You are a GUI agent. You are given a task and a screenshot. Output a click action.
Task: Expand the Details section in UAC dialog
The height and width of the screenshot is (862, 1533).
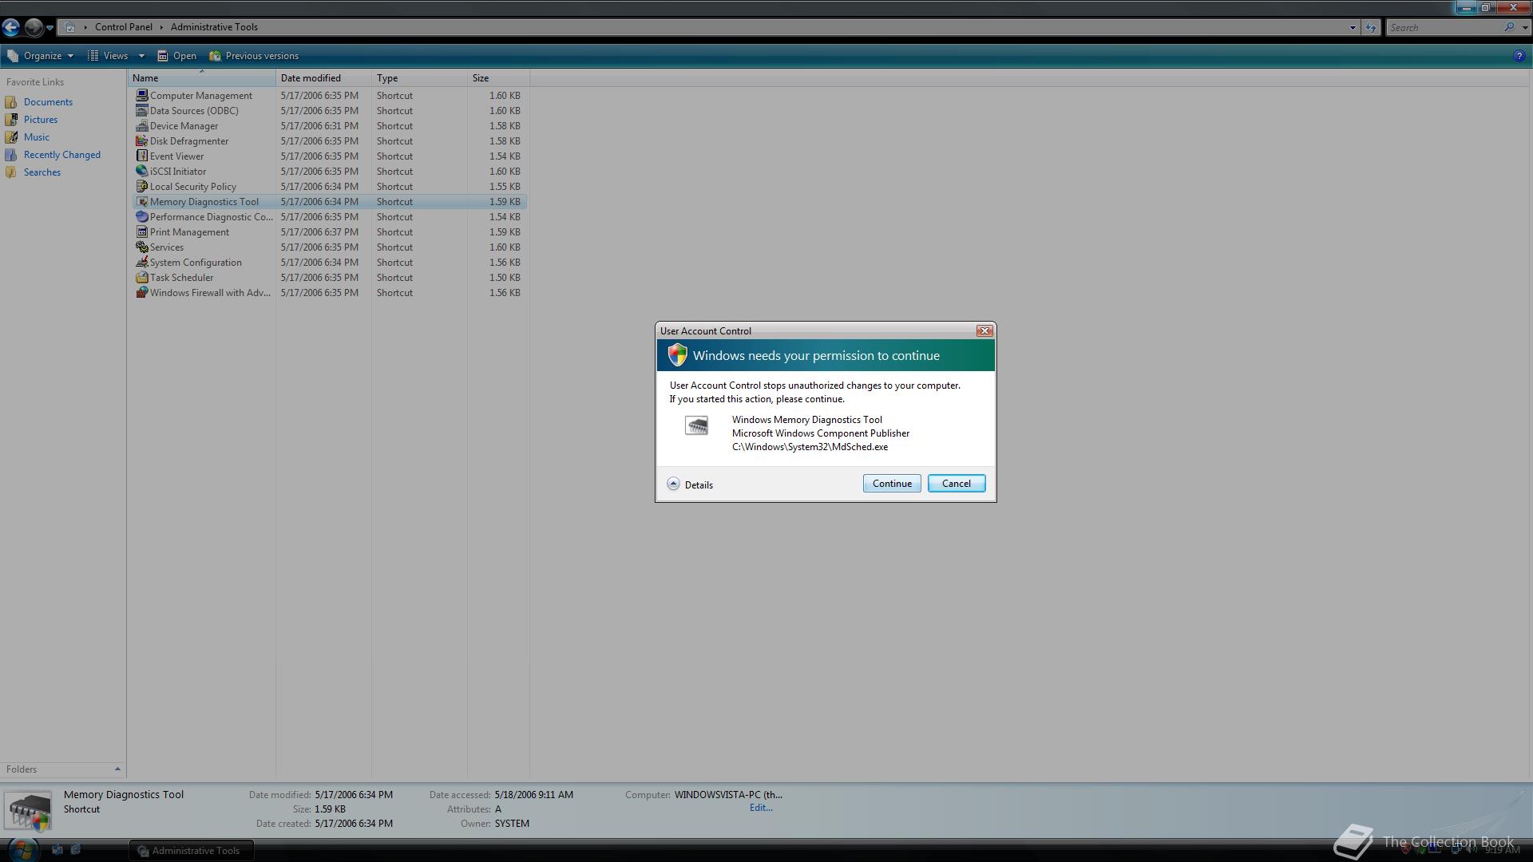coord(674,484)
